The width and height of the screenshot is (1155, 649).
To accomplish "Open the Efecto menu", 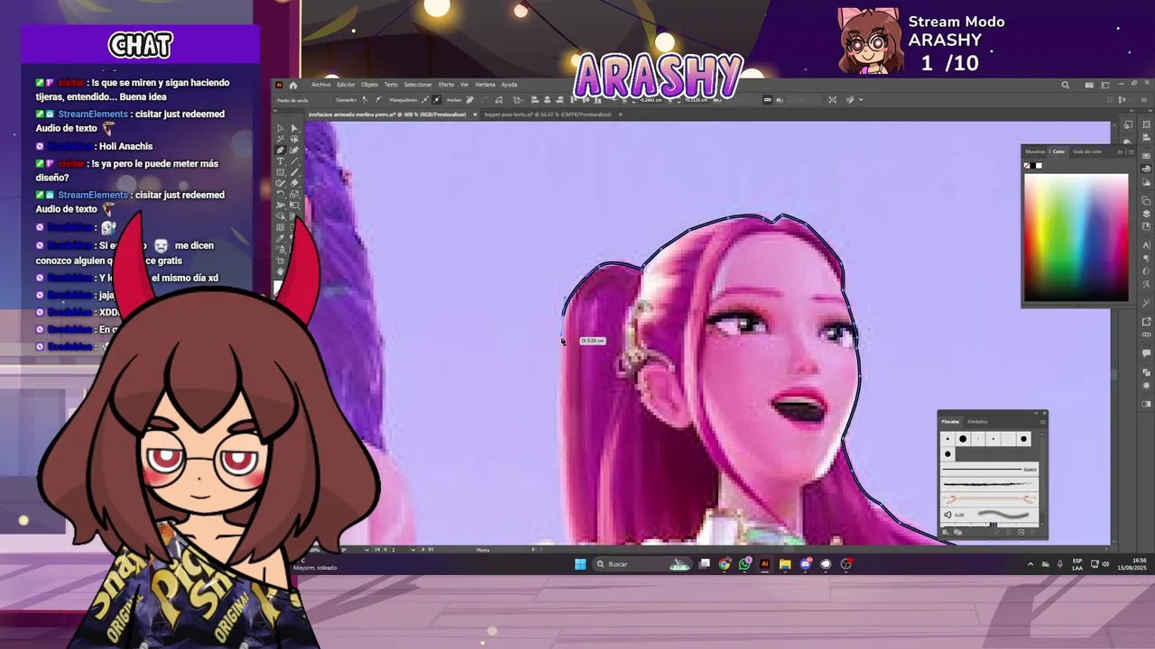I will [x=447, y=85].
